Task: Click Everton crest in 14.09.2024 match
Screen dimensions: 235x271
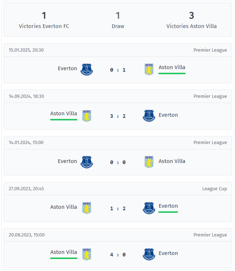Action: click(149, 116)
